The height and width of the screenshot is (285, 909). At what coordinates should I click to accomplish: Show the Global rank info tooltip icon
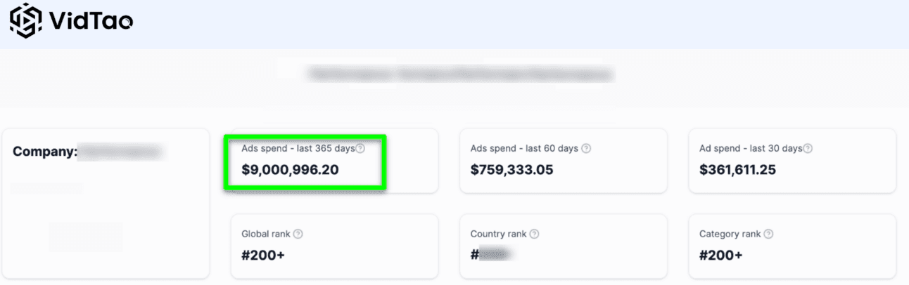click(298, 234)
